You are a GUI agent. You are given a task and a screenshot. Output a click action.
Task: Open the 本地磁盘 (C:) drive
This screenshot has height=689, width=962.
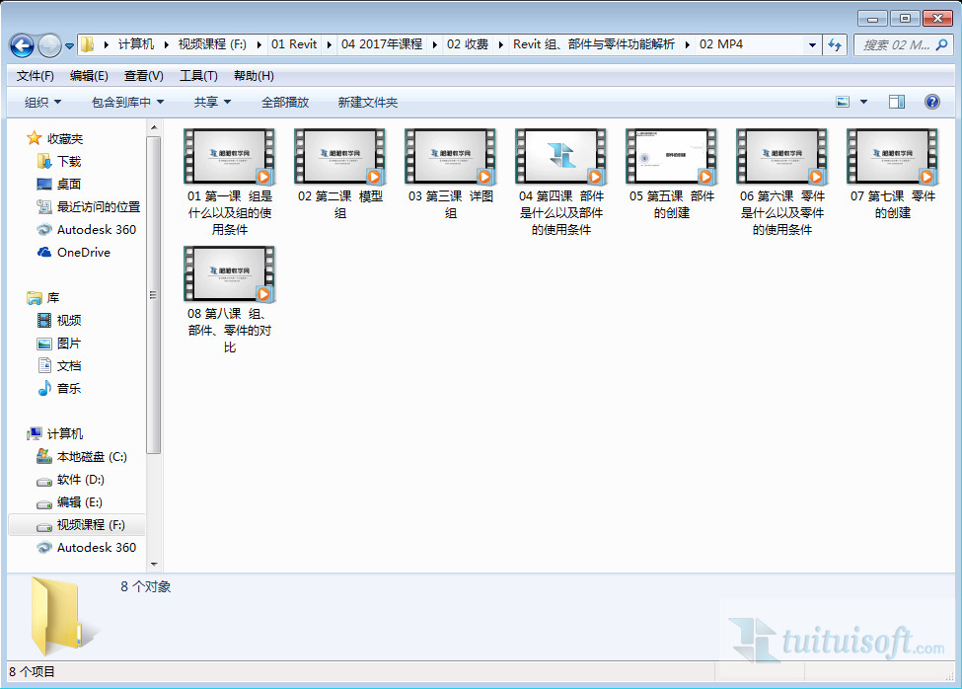91,457
